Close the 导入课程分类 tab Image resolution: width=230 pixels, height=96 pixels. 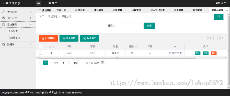click(167, 10)
